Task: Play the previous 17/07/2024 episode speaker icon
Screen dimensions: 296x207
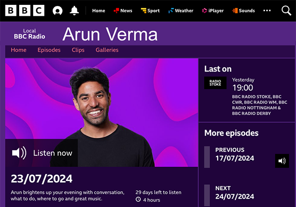Action: click(282, 161)
